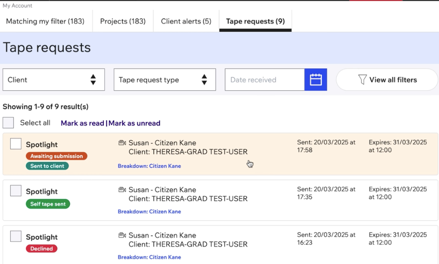Click Expires text in the Declined row
Viewport: 439px width, 264px height.
point(398,238)
